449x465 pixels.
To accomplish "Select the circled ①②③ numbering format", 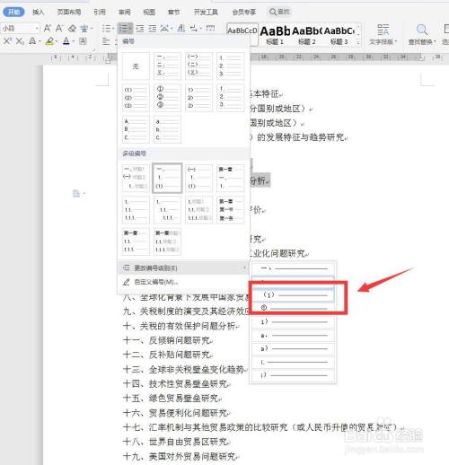I will [167, 98].
